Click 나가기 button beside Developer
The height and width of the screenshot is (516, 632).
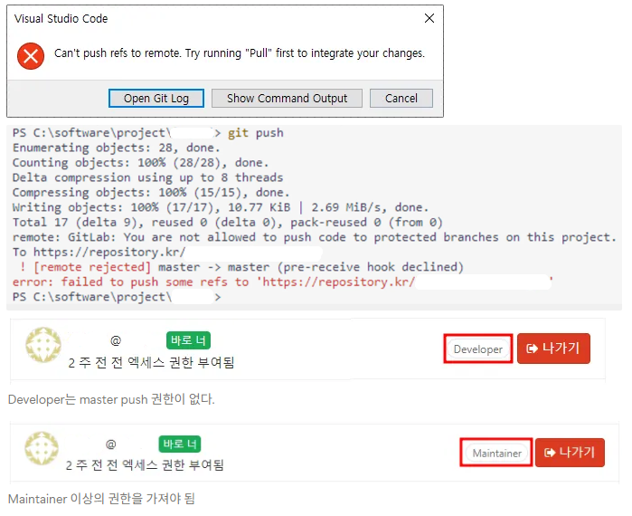click(553, 349)
